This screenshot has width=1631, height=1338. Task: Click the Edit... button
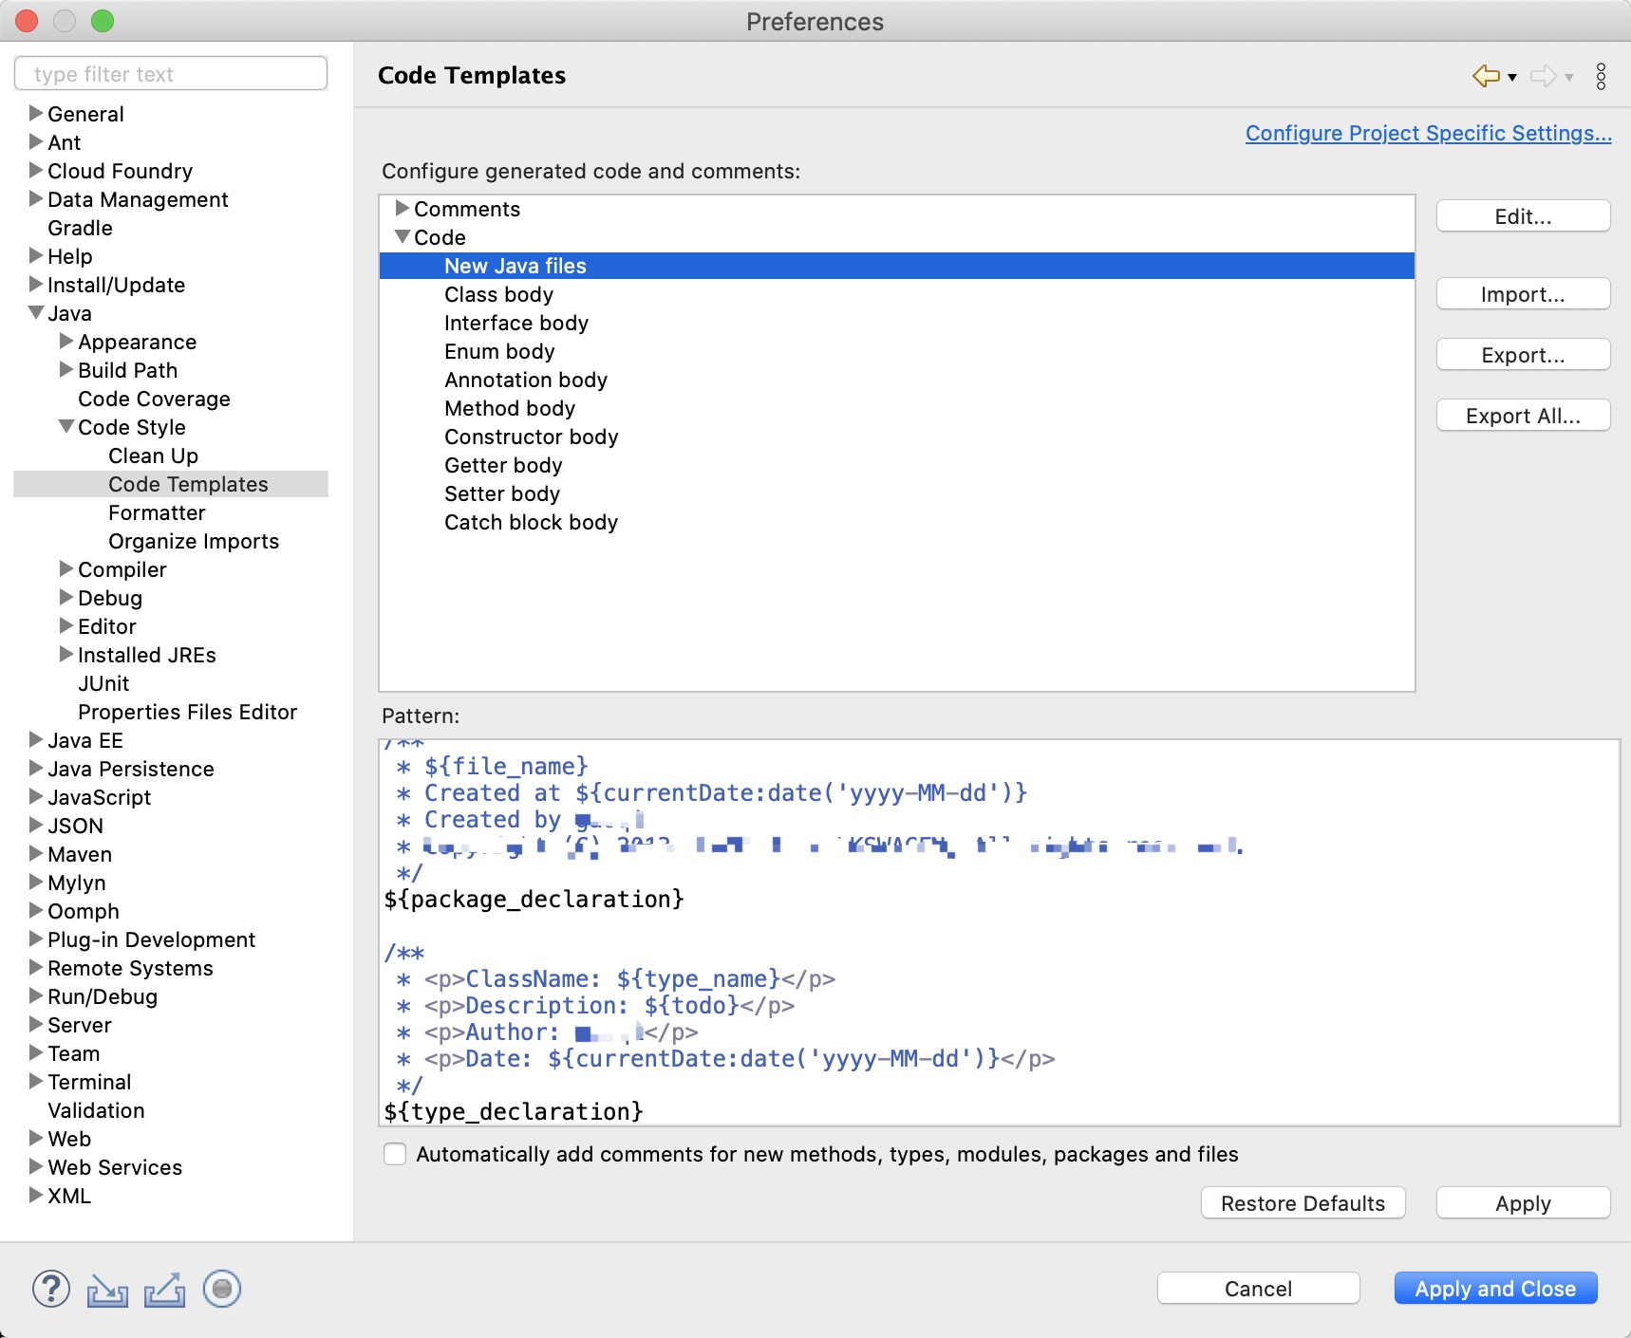coord(1523,216)
